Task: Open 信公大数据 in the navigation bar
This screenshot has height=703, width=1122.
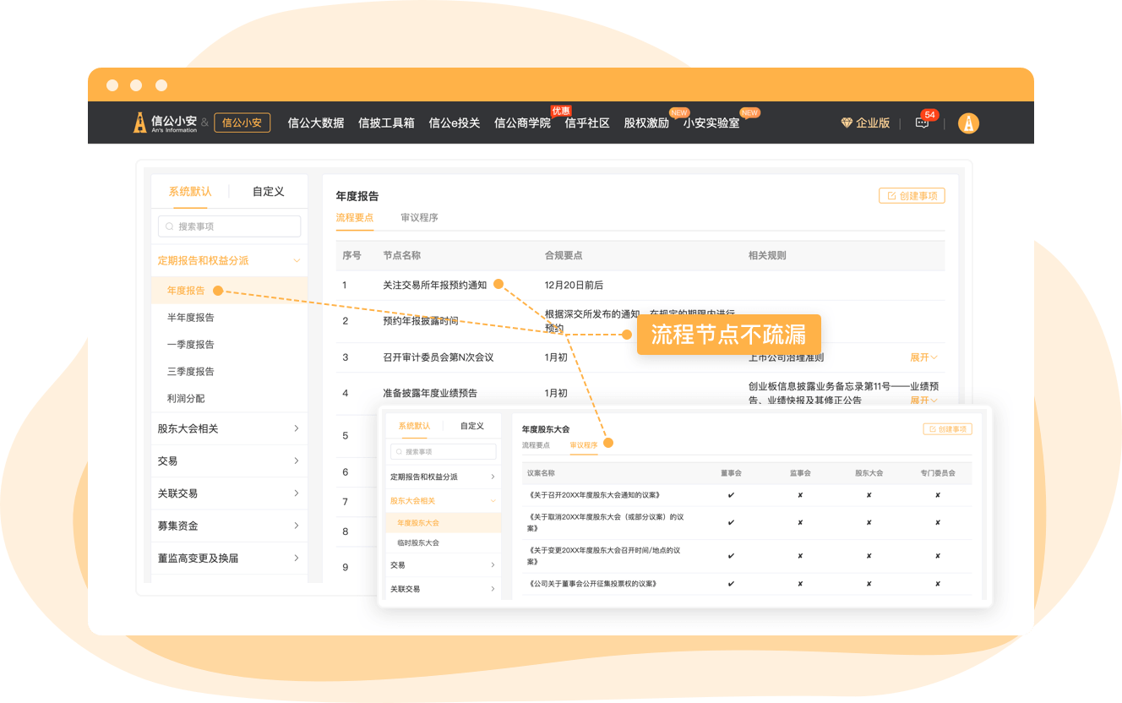Action: [316, 123]
